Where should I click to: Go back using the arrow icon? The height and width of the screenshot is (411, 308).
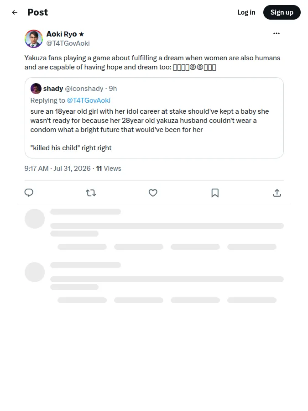(x=15, y=12)
